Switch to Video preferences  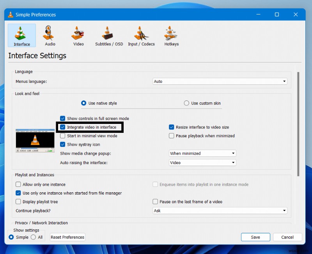tap(78, 35)
